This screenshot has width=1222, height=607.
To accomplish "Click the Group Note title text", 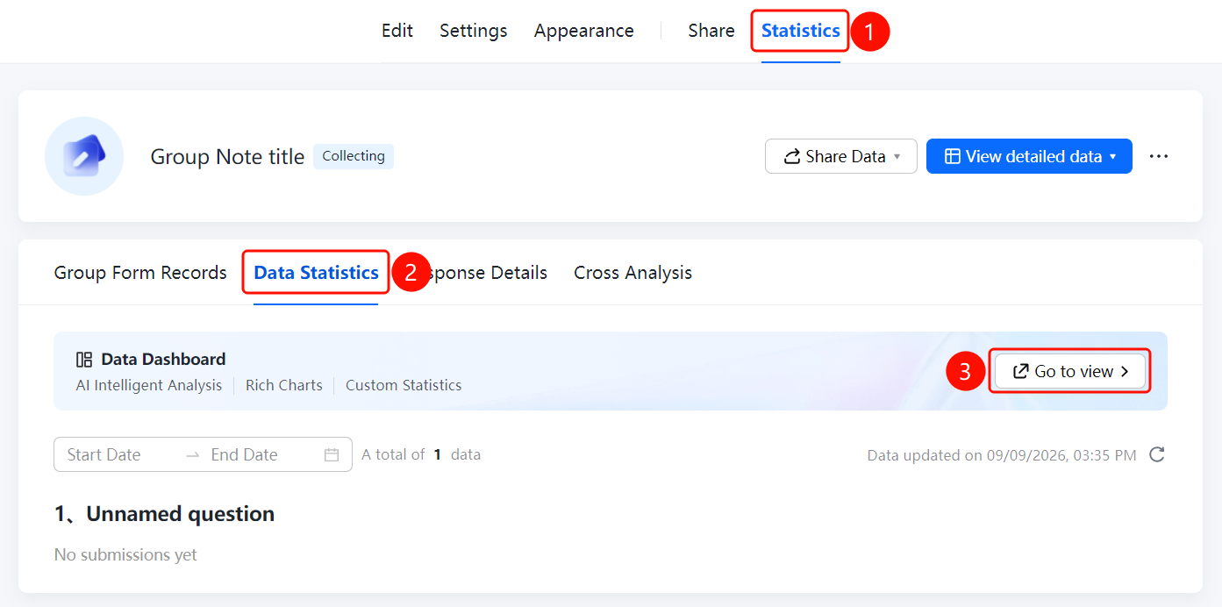I will (x=227, y=157).
